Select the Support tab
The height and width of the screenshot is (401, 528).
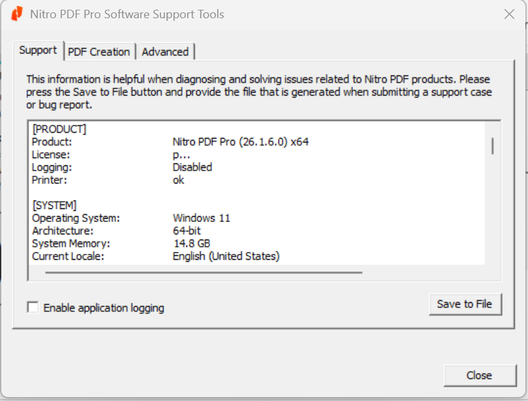click(x=38, y=50)
